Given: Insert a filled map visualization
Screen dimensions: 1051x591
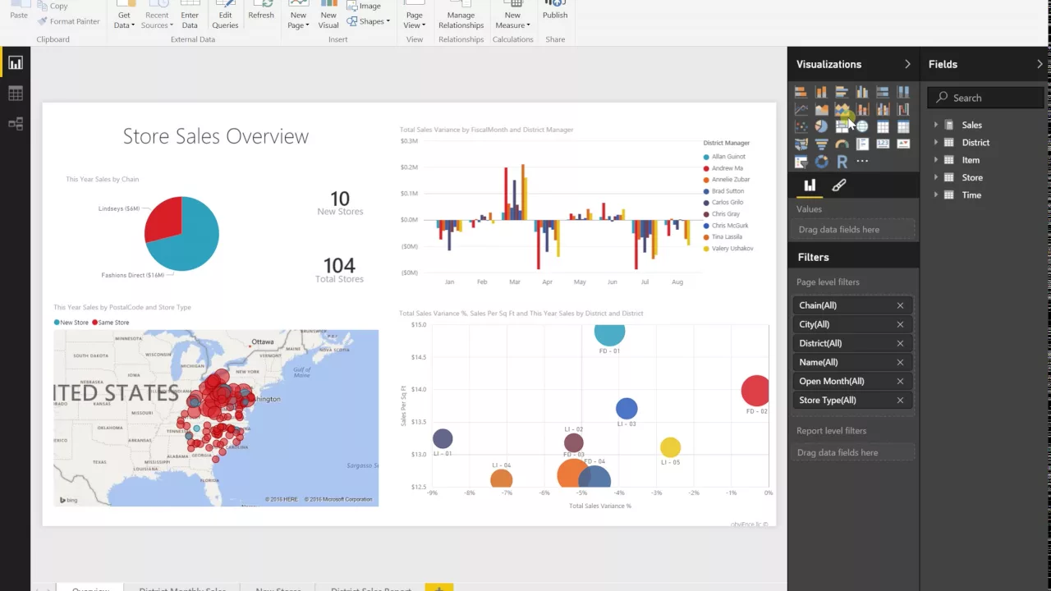Looking at the screenshot, I should [801, 144].
